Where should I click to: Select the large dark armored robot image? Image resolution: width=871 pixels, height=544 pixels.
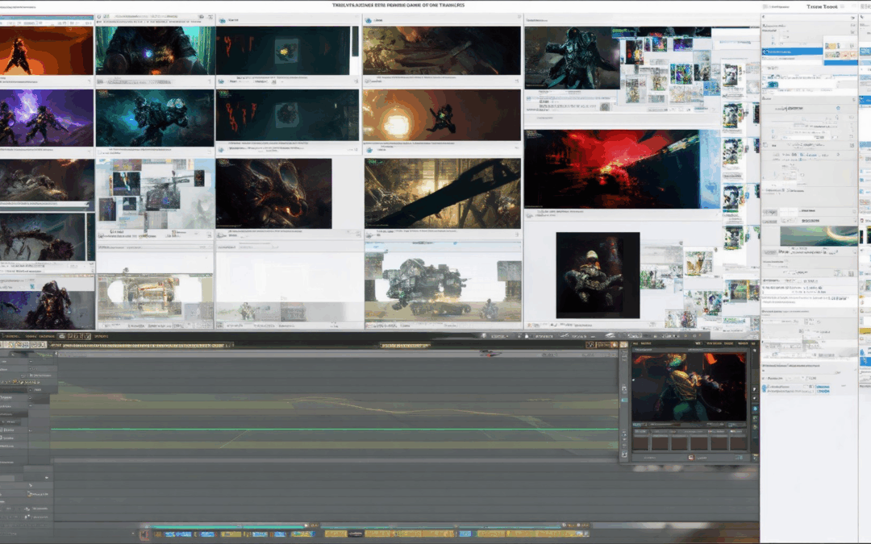[572, 58]
